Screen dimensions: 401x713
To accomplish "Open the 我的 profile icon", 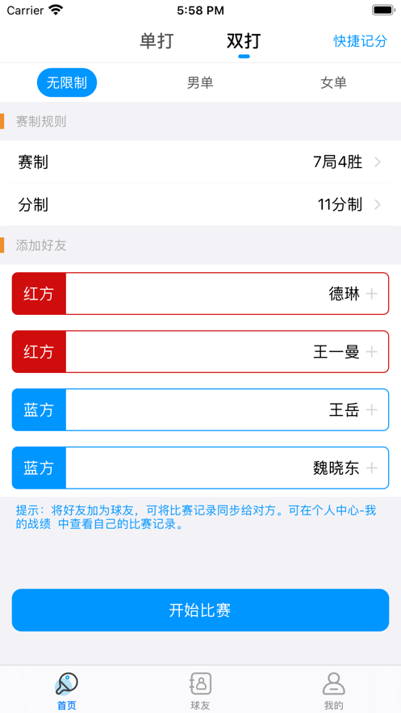I will pyautogui.click(x=334, y=683).
